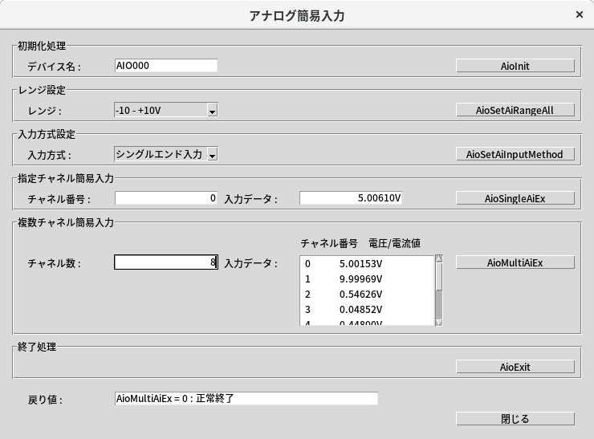Screen dimensions: 594x439
Task: Click the AioExit button
Action: (515, 367)
